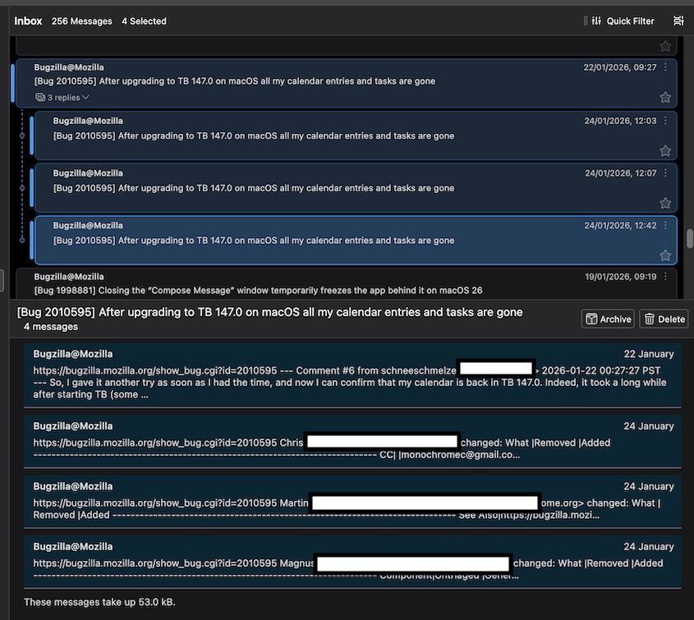
Task: Open the 22 January summary message
Action: [352, 374]
